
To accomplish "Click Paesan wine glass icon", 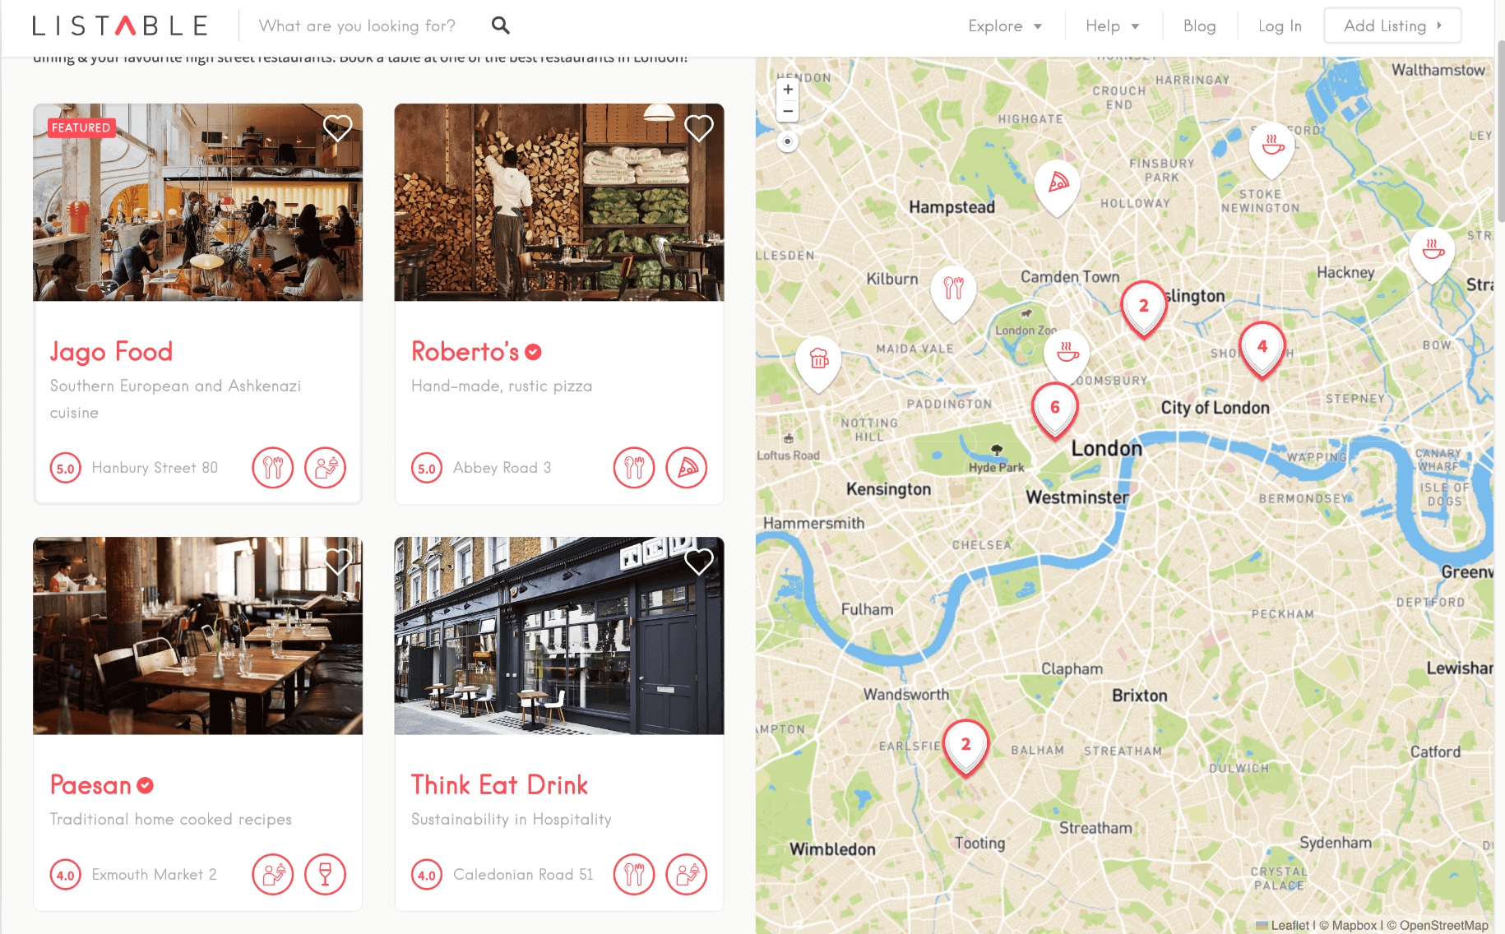I will click(x=326, y=875).
